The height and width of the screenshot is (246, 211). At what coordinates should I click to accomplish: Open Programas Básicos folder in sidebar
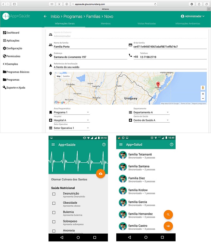pyautogui.click(x=16, y=72)
